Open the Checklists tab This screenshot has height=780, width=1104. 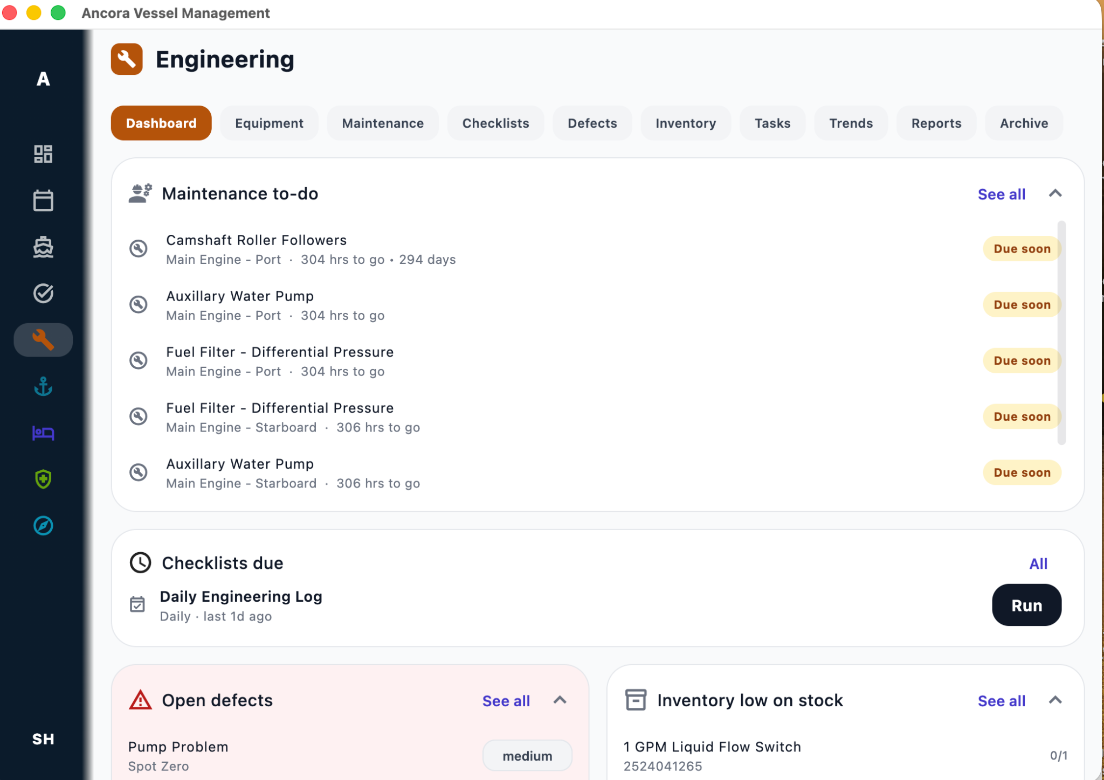(496, 123)
